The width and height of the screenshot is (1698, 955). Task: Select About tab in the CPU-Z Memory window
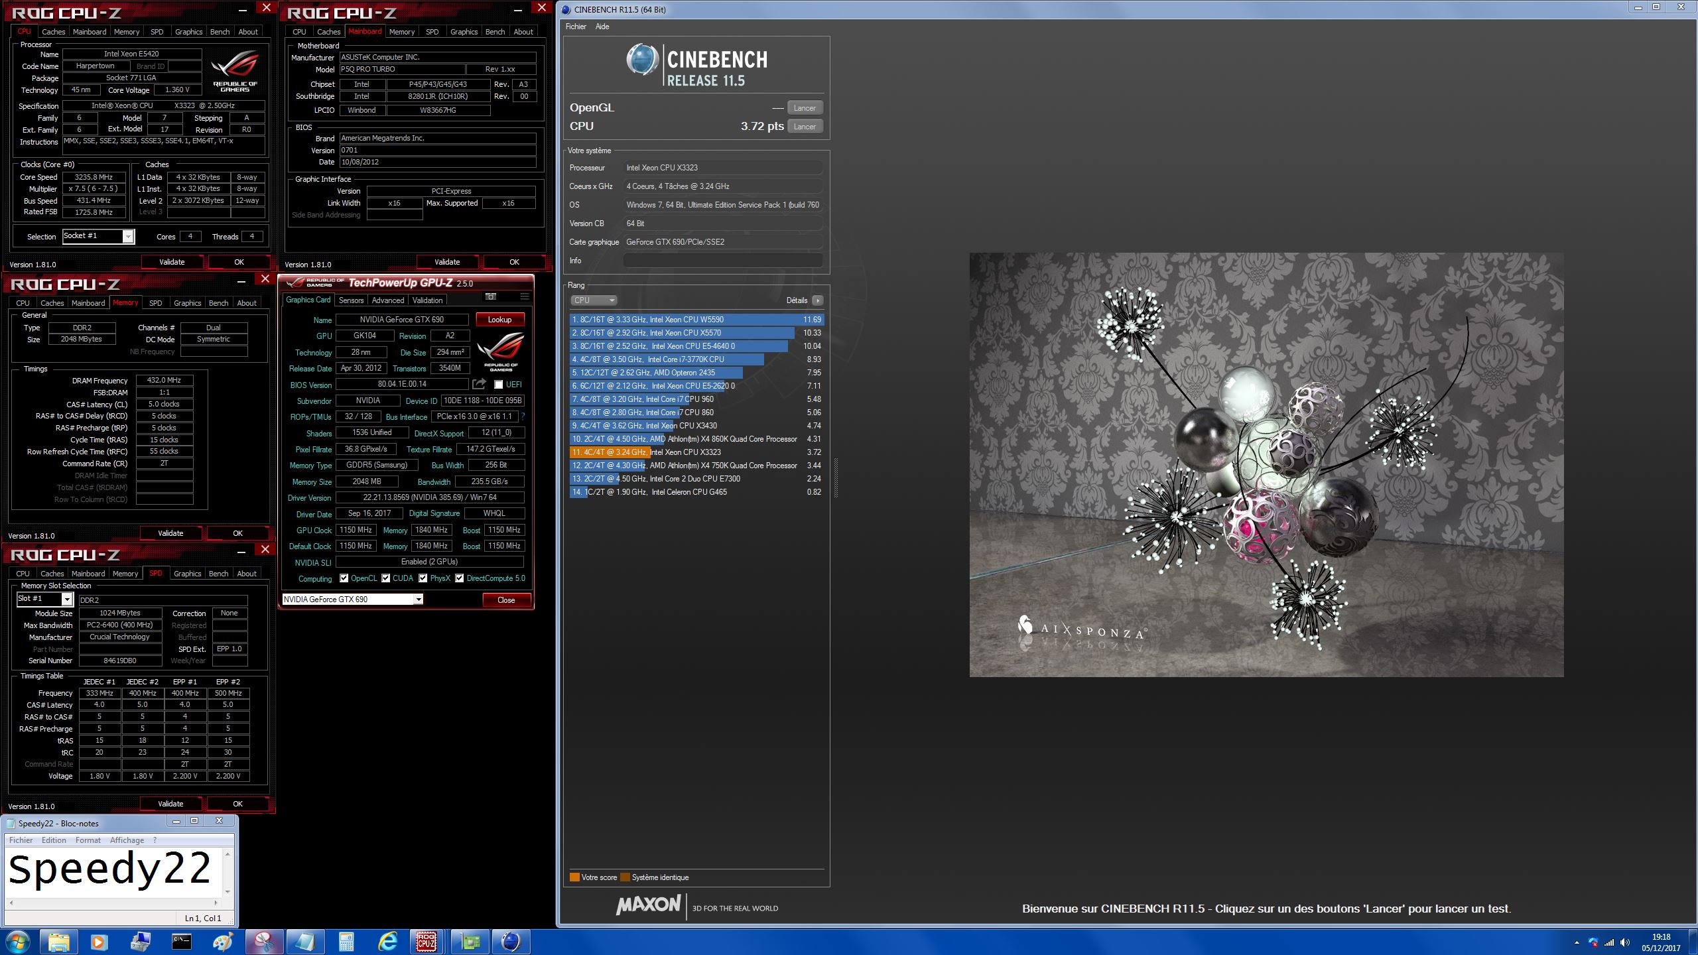pyautogui.click(x=247, y=303)
